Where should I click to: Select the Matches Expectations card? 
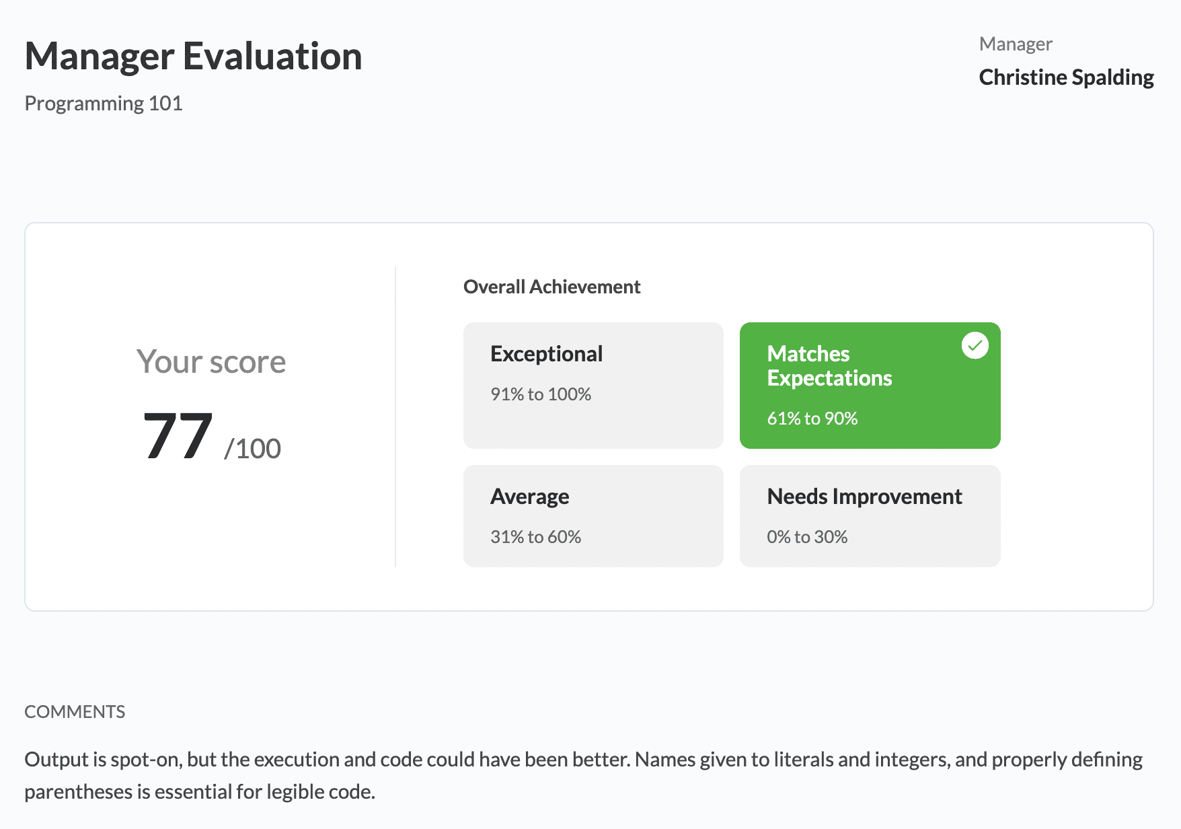coord(870,385)
